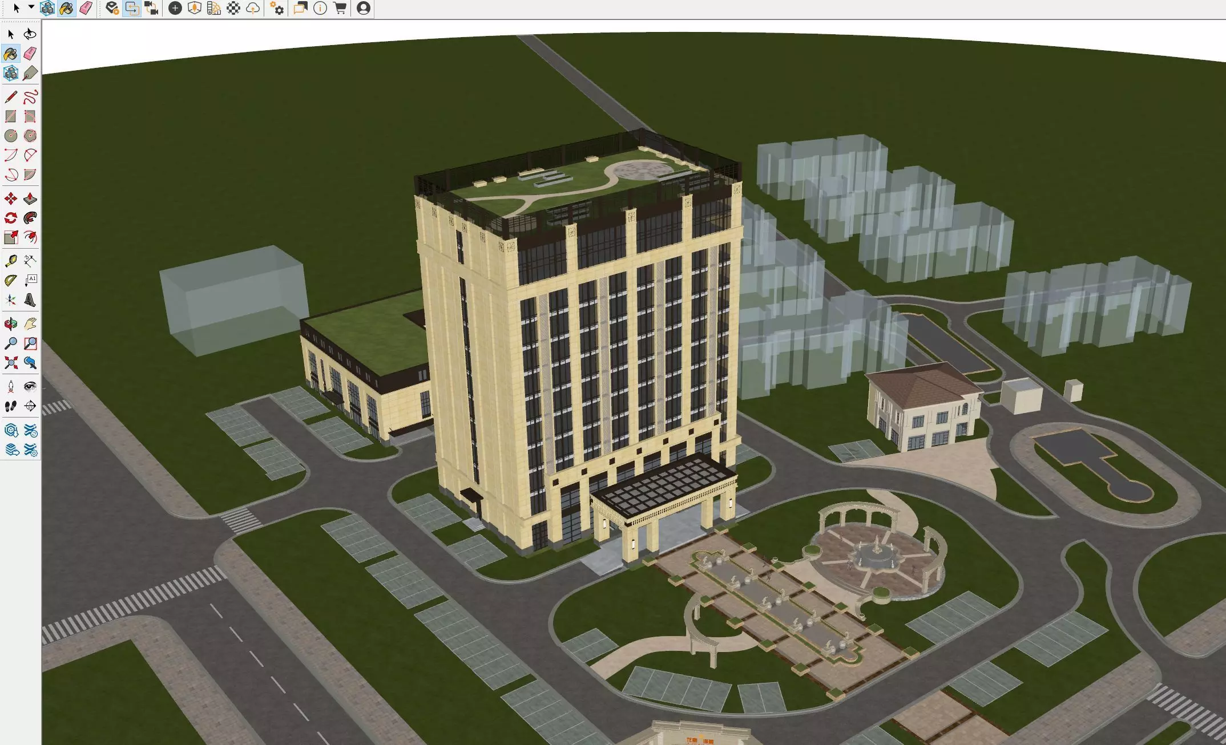Select the Section Plane tool
This screenshot has height=745, width=1226.
[30, 406]
